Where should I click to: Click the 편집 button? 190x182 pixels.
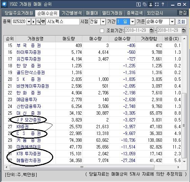point(183,13)
